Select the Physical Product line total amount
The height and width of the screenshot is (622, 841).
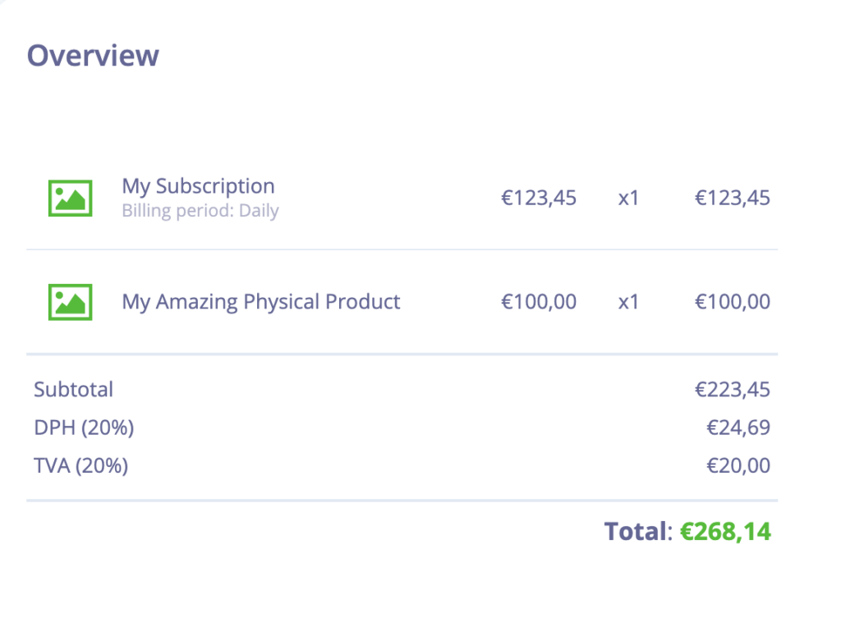[x=733, y=302]
